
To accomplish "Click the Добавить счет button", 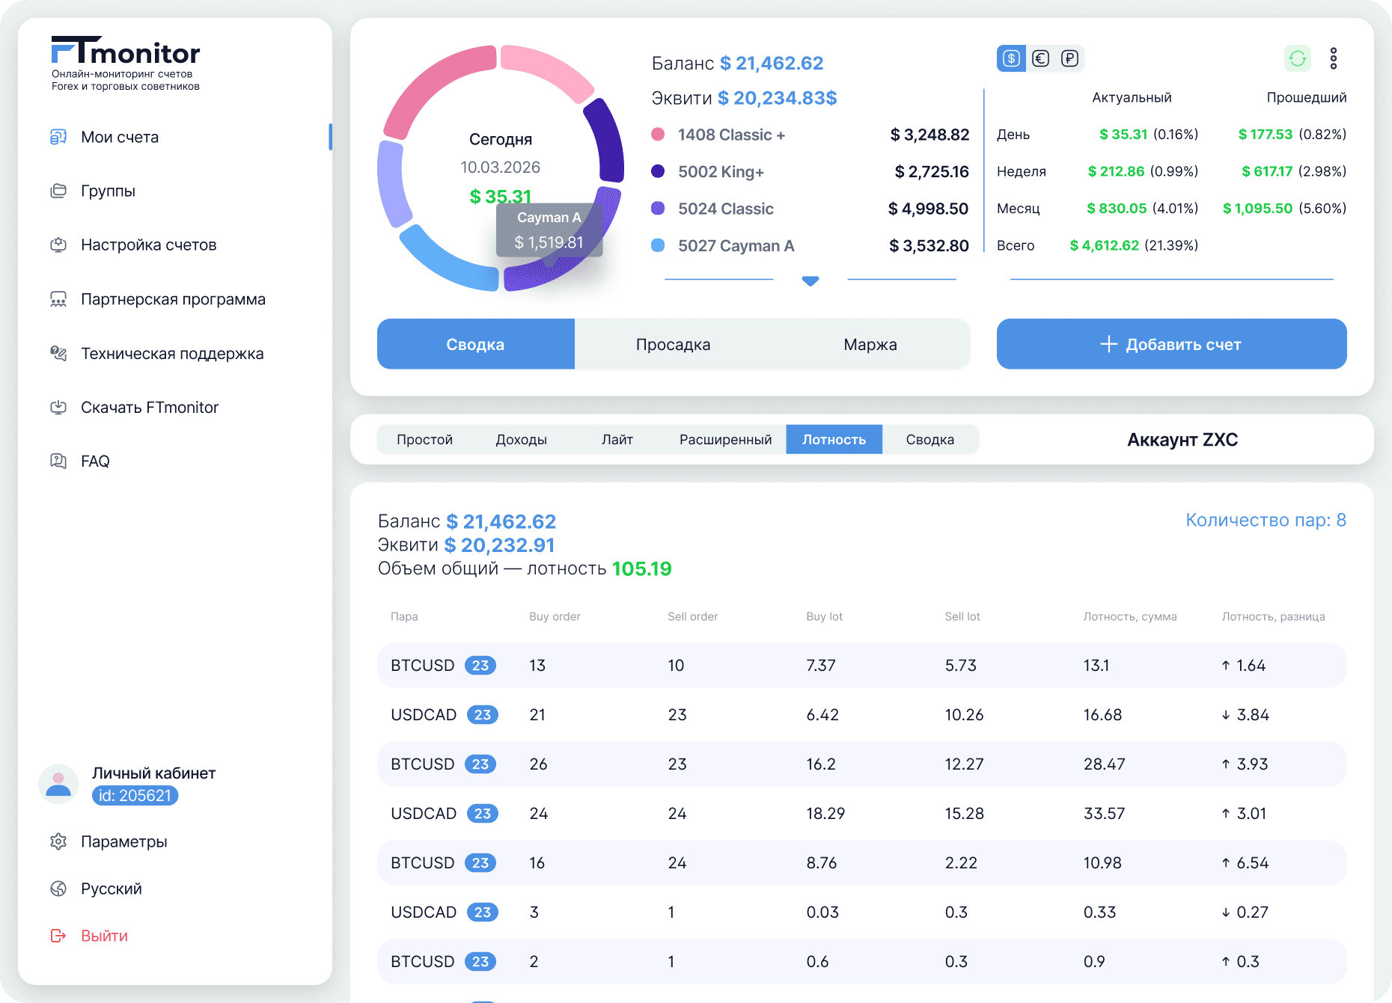I will coord(1171,344).
